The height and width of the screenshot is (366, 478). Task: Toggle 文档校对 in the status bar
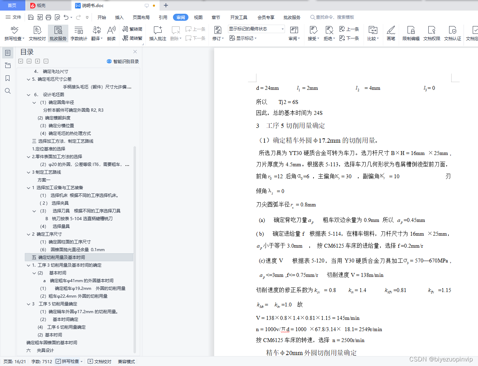100,361
